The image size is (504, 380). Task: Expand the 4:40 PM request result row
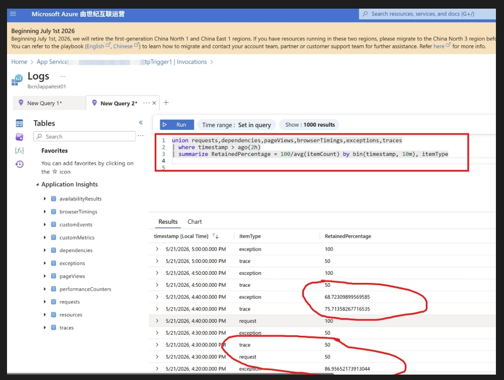click(x=157, y=321)
